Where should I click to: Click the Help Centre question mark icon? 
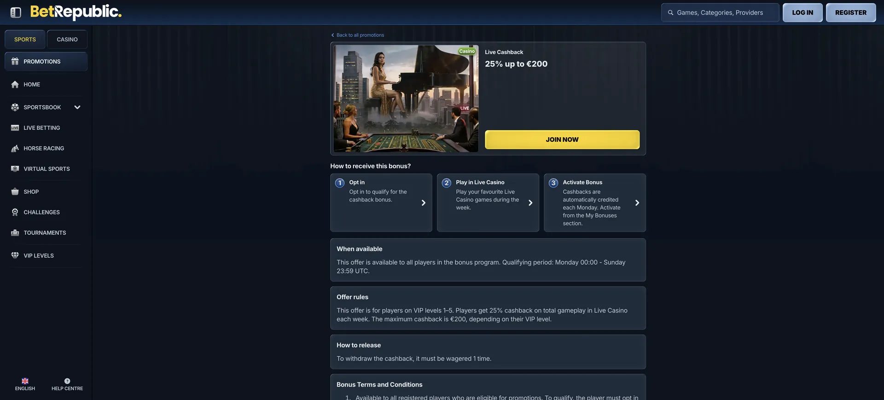tap(67, 381)
